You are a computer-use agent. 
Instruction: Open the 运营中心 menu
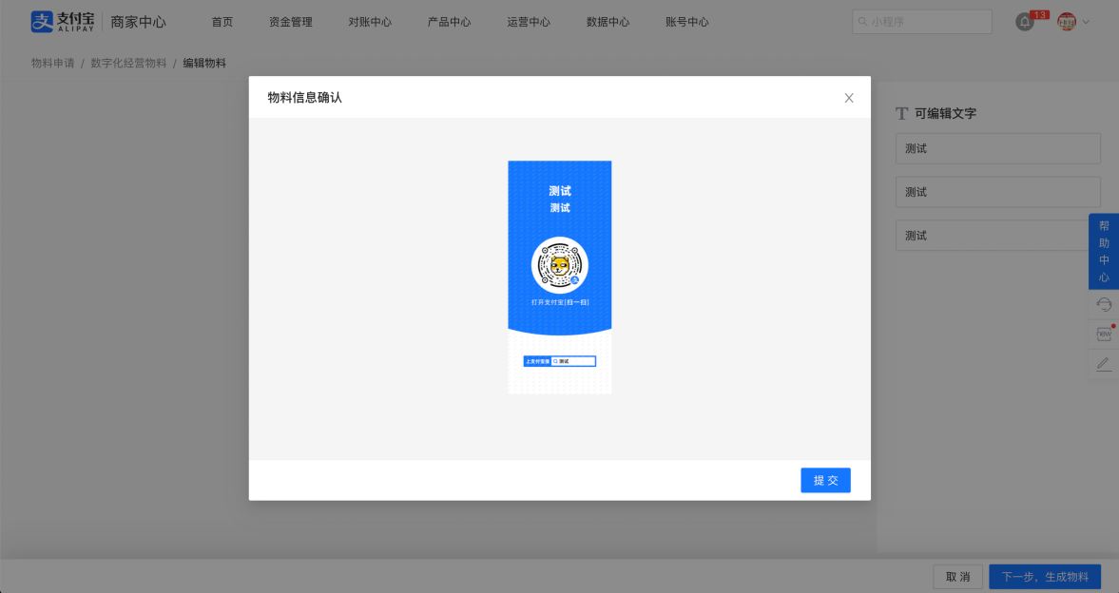(x=528, y=22)
